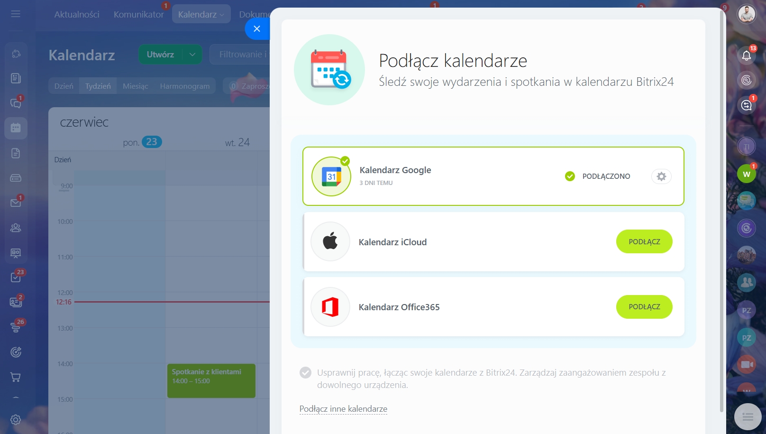Switch calendar to Miesiąc view
Screen dimensions: 766x434
136,86
